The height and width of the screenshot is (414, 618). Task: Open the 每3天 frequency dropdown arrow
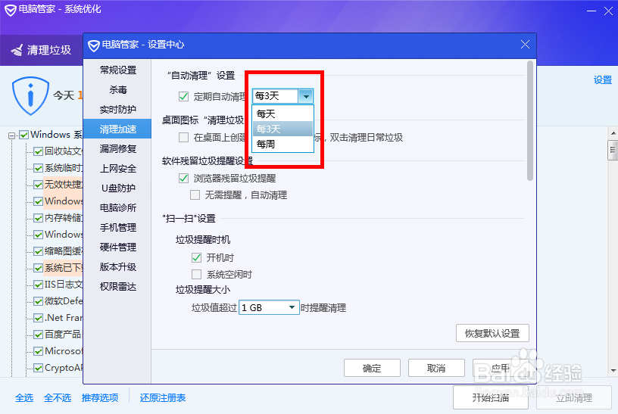coord(306,96)
